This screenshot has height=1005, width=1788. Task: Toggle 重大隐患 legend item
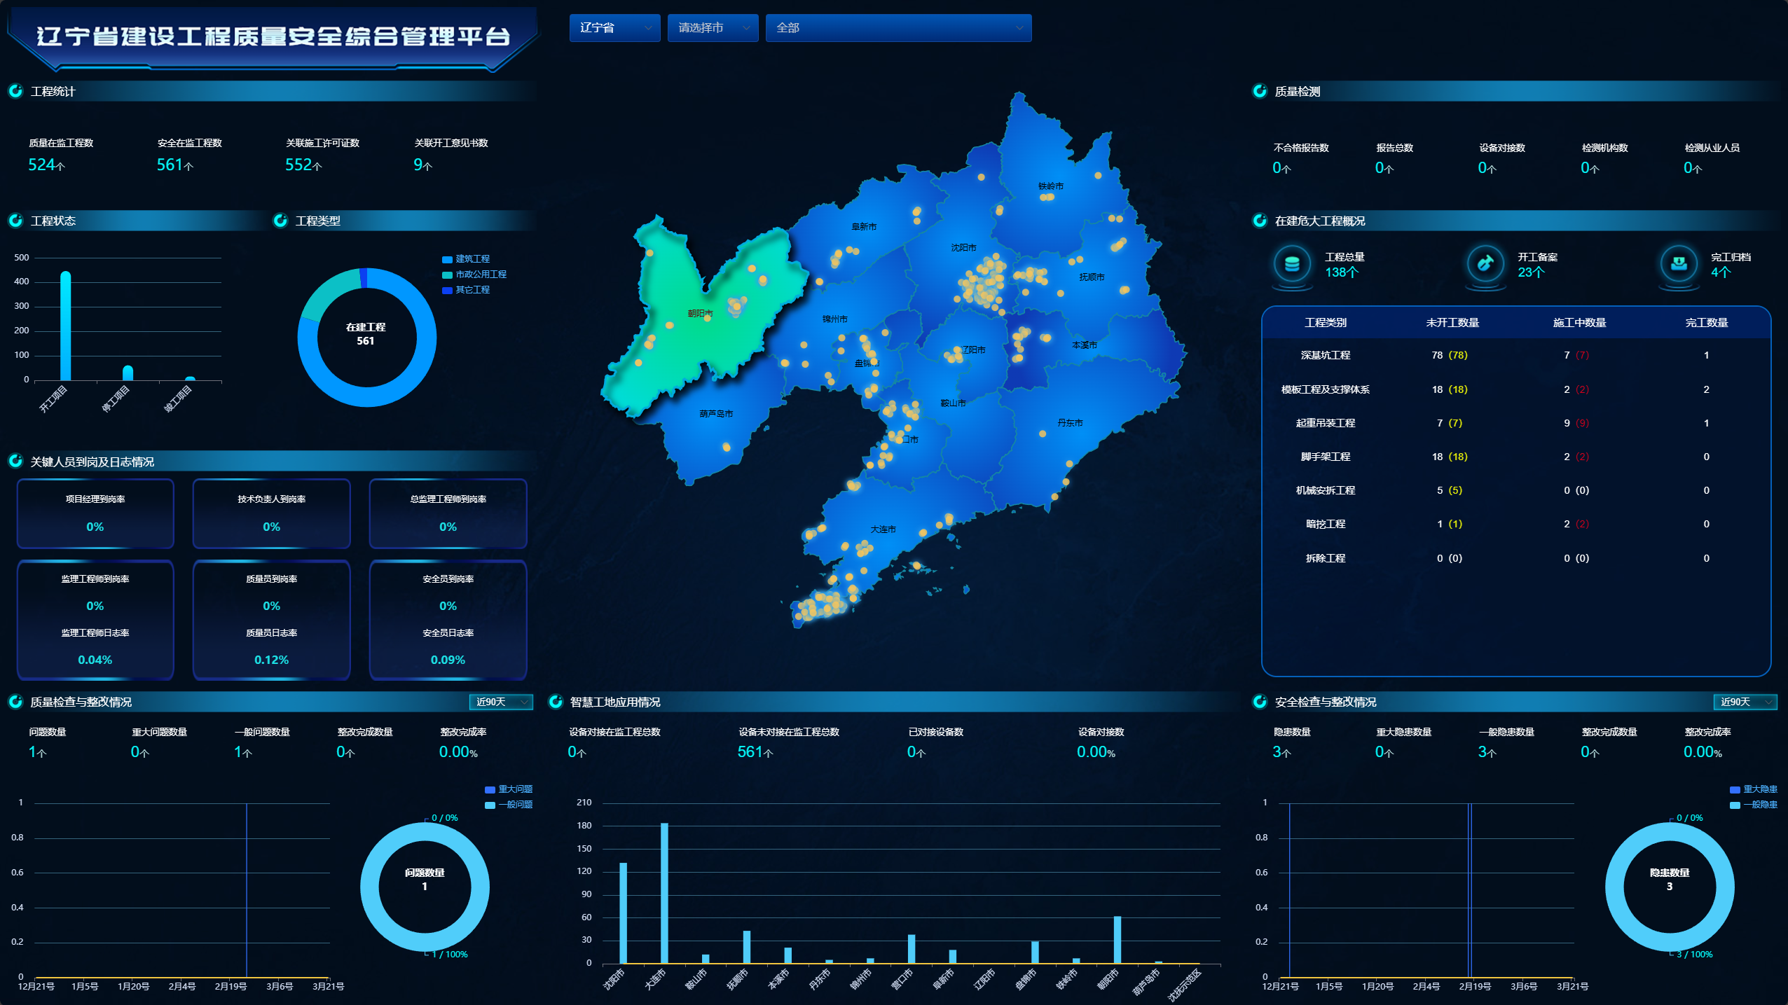coord(1753,789)
